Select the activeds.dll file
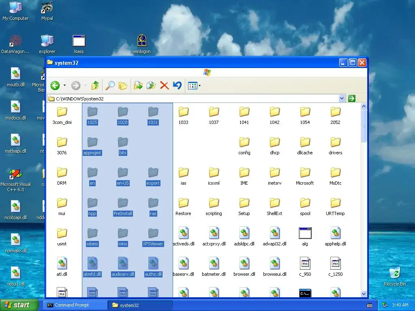 point(184,236)
